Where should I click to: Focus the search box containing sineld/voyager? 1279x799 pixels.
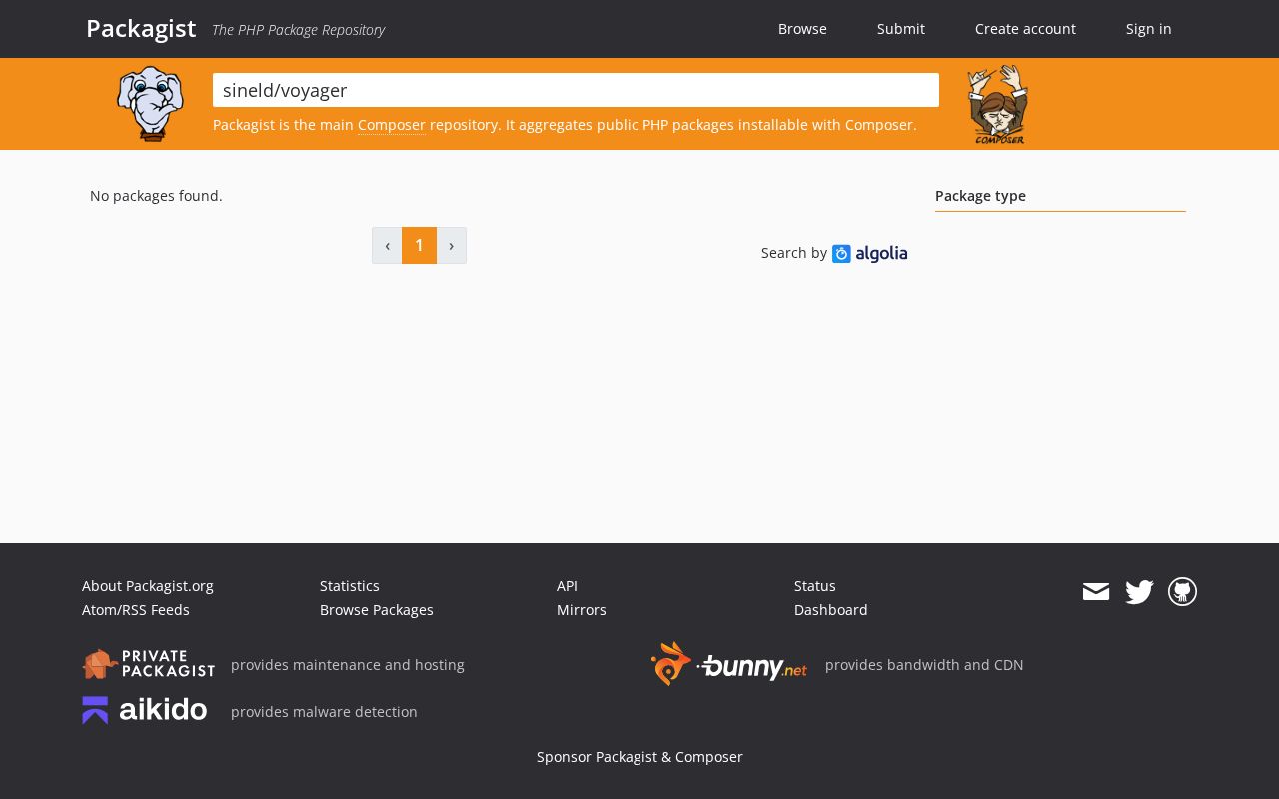pyautogui.click(x=576, y=90)
